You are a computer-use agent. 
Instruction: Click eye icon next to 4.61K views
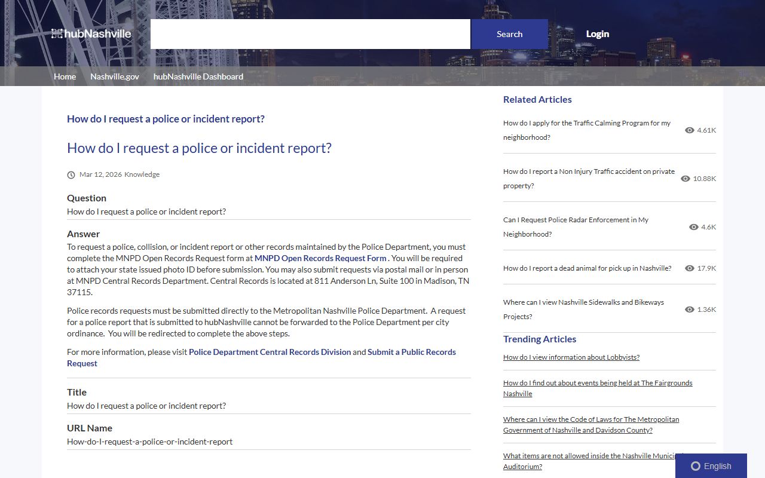pyautogui.click(x=690, y=130)
